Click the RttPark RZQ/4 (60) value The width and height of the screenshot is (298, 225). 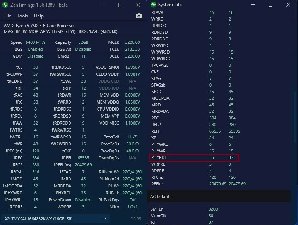(x=132, y=193)
